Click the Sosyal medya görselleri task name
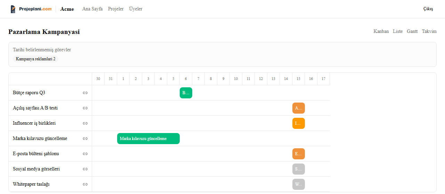Screen dimensions: 445x194 (36, 169)
